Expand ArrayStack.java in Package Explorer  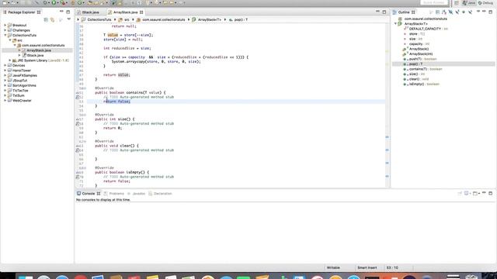(x=19, y=50)
